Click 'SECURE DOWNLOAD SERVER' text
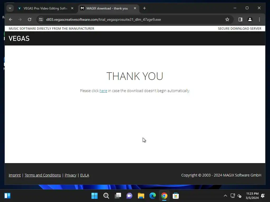This screenshot has width=270, height=202. (239, 29)
